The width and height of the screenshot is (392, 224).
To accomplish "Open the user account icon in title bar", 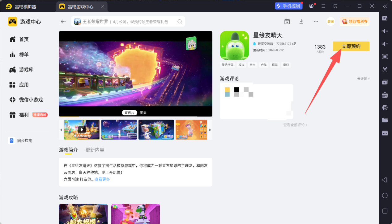I will tap(311, 6).
